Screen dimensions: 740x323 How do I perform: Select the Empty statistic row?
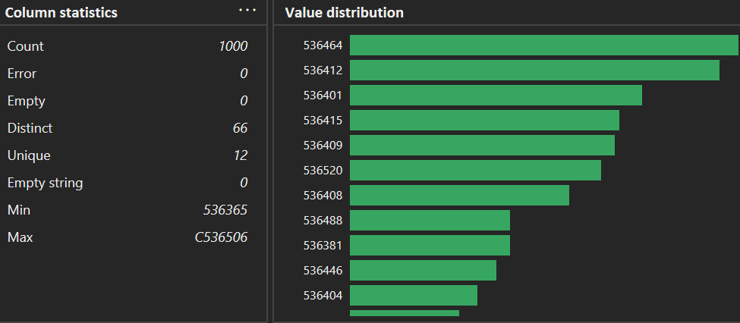click(x=128, y=101)
